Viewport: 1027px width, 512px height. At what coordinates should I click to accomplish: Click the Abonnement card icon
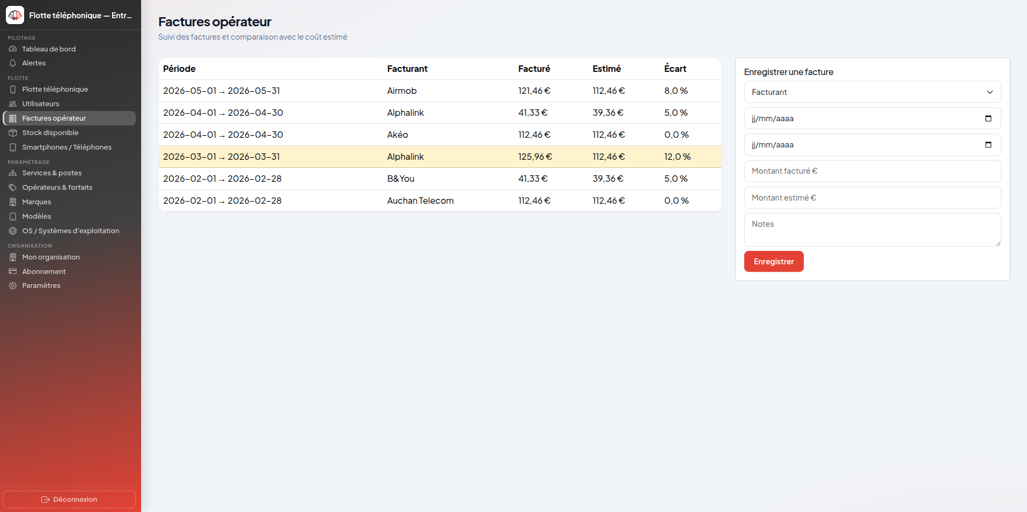point(13,272)
